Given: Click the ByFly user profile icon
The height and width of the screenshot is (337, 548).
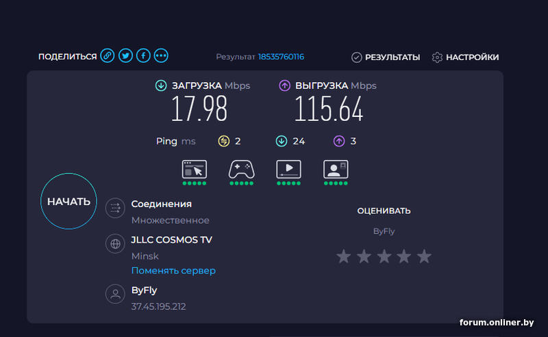Looking at the screenshot, I should 115,294.
